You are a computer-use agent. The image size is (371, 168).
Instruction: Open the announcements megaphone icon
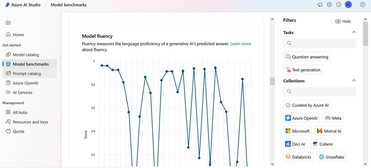[319, 5]
